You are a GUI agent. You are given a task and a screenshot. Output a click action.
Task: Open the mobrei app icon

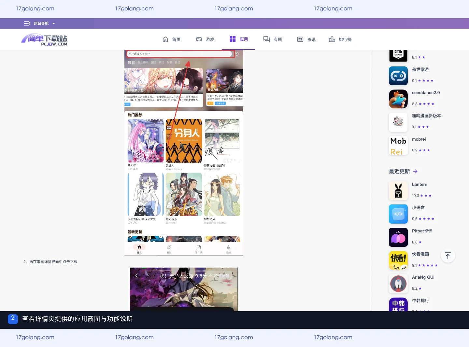pos(398,146)
